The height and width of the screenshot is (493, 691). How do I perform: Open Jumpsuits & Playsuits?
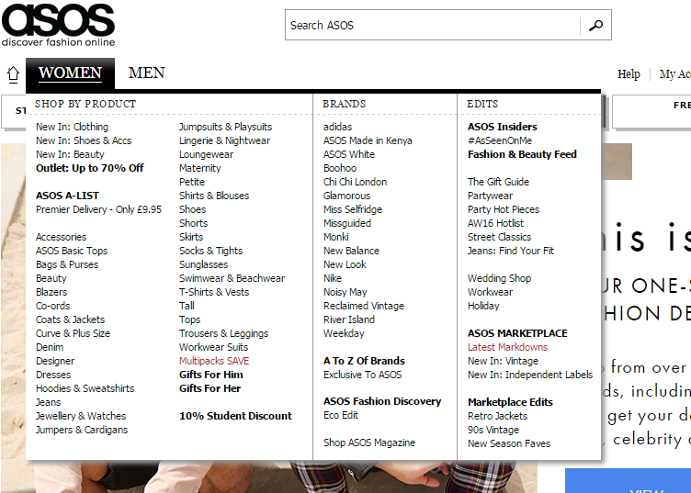click(226, 127)
